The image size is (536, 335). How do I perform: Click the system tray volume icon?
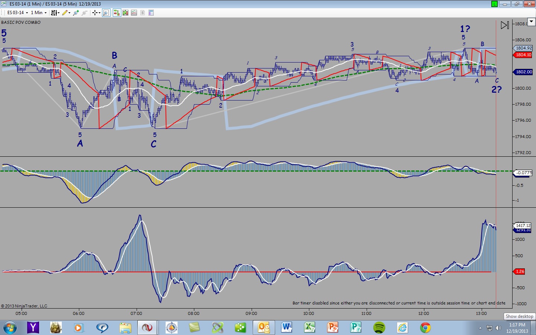[x=498, y=328]
